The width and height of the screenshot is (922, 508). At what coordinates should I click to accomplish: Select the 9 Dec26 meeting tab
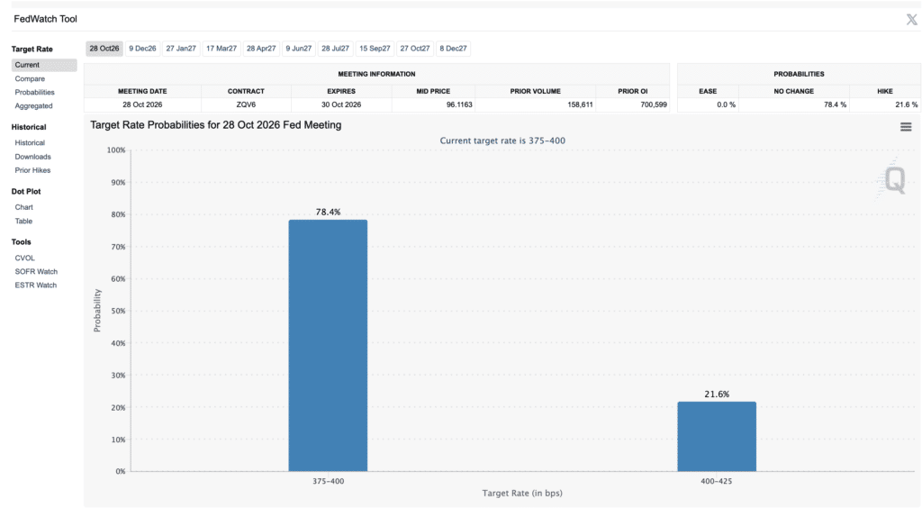(x=143, y=49)
